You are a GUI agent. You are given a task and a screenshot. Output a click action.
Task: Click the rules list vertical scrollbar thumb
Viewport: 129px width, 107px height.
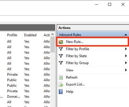coord(53,45)
